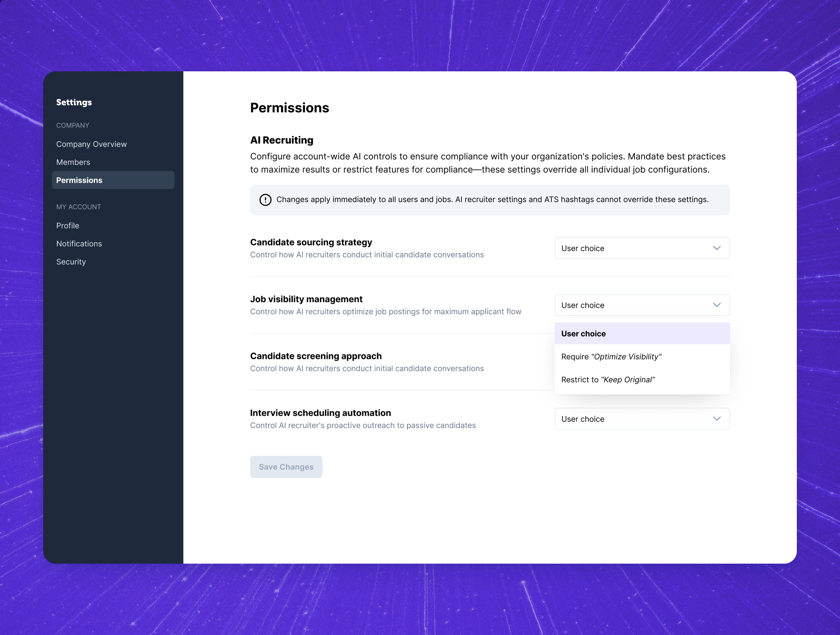Click the info alert circle icon
840x635 pixels.
click(x=265, y=200)
